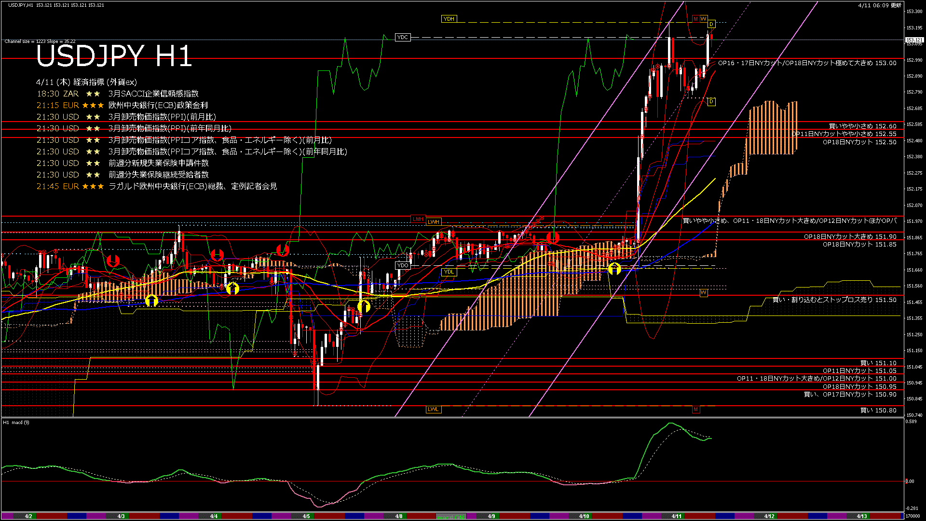Screen dimensions: 926x521
Task: Select the yellow YDL label
Action: (x=449, y=272)
